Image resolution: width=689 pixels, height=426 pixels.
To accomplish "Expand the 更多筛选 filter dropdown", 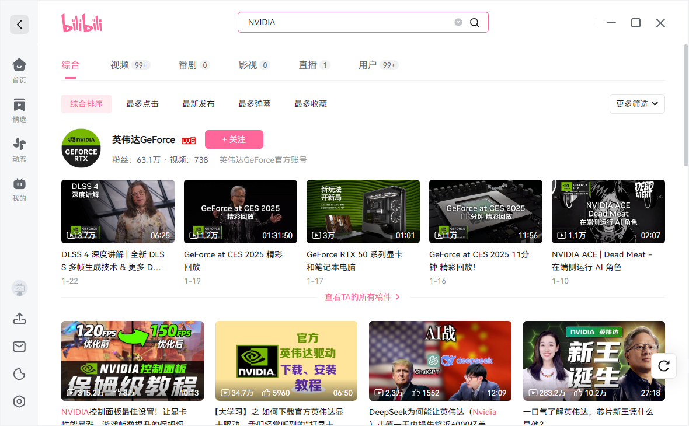I will click(636, 104).
